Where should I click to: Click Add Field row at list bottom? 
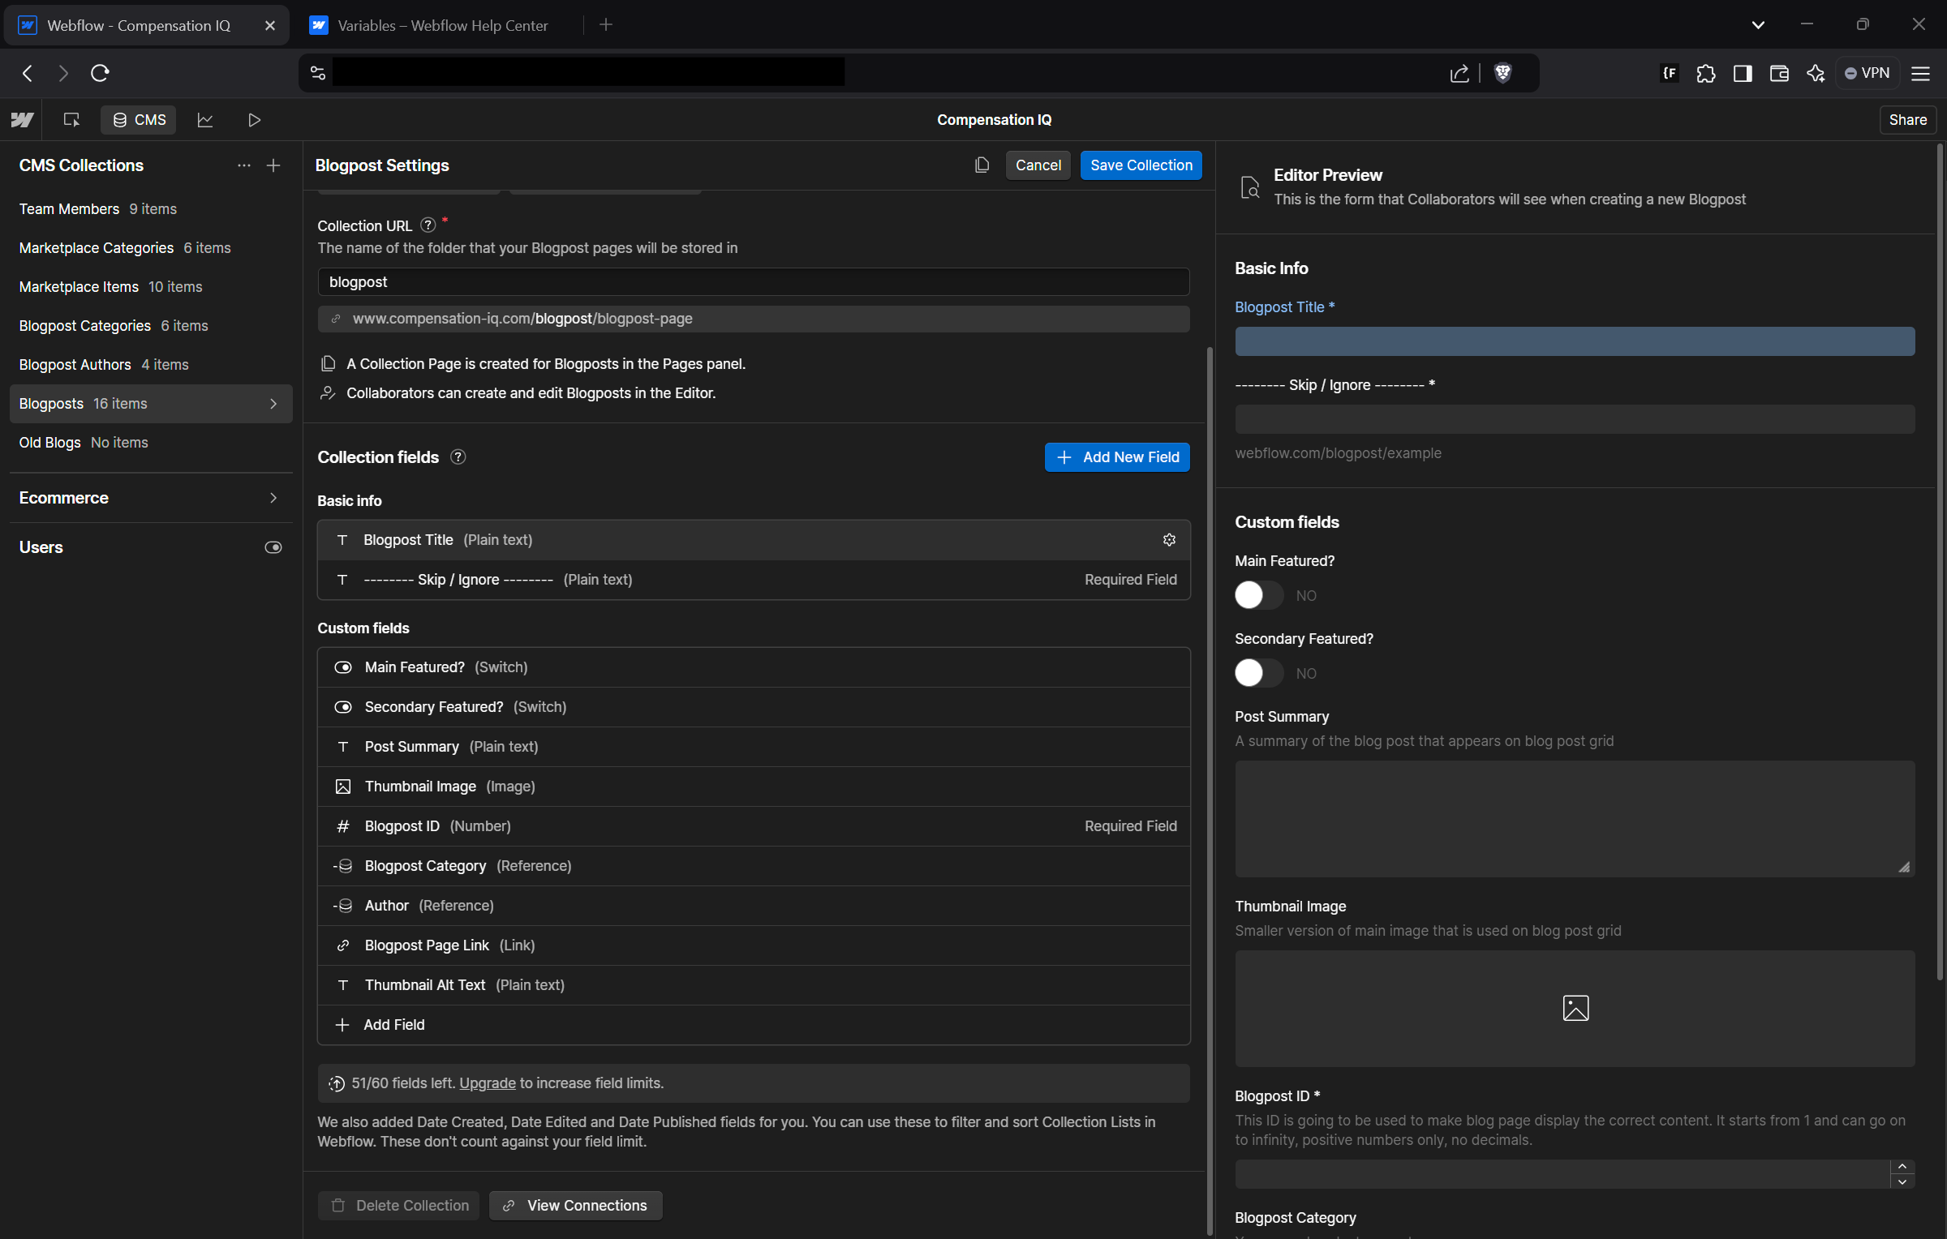tap(754, 1025)
